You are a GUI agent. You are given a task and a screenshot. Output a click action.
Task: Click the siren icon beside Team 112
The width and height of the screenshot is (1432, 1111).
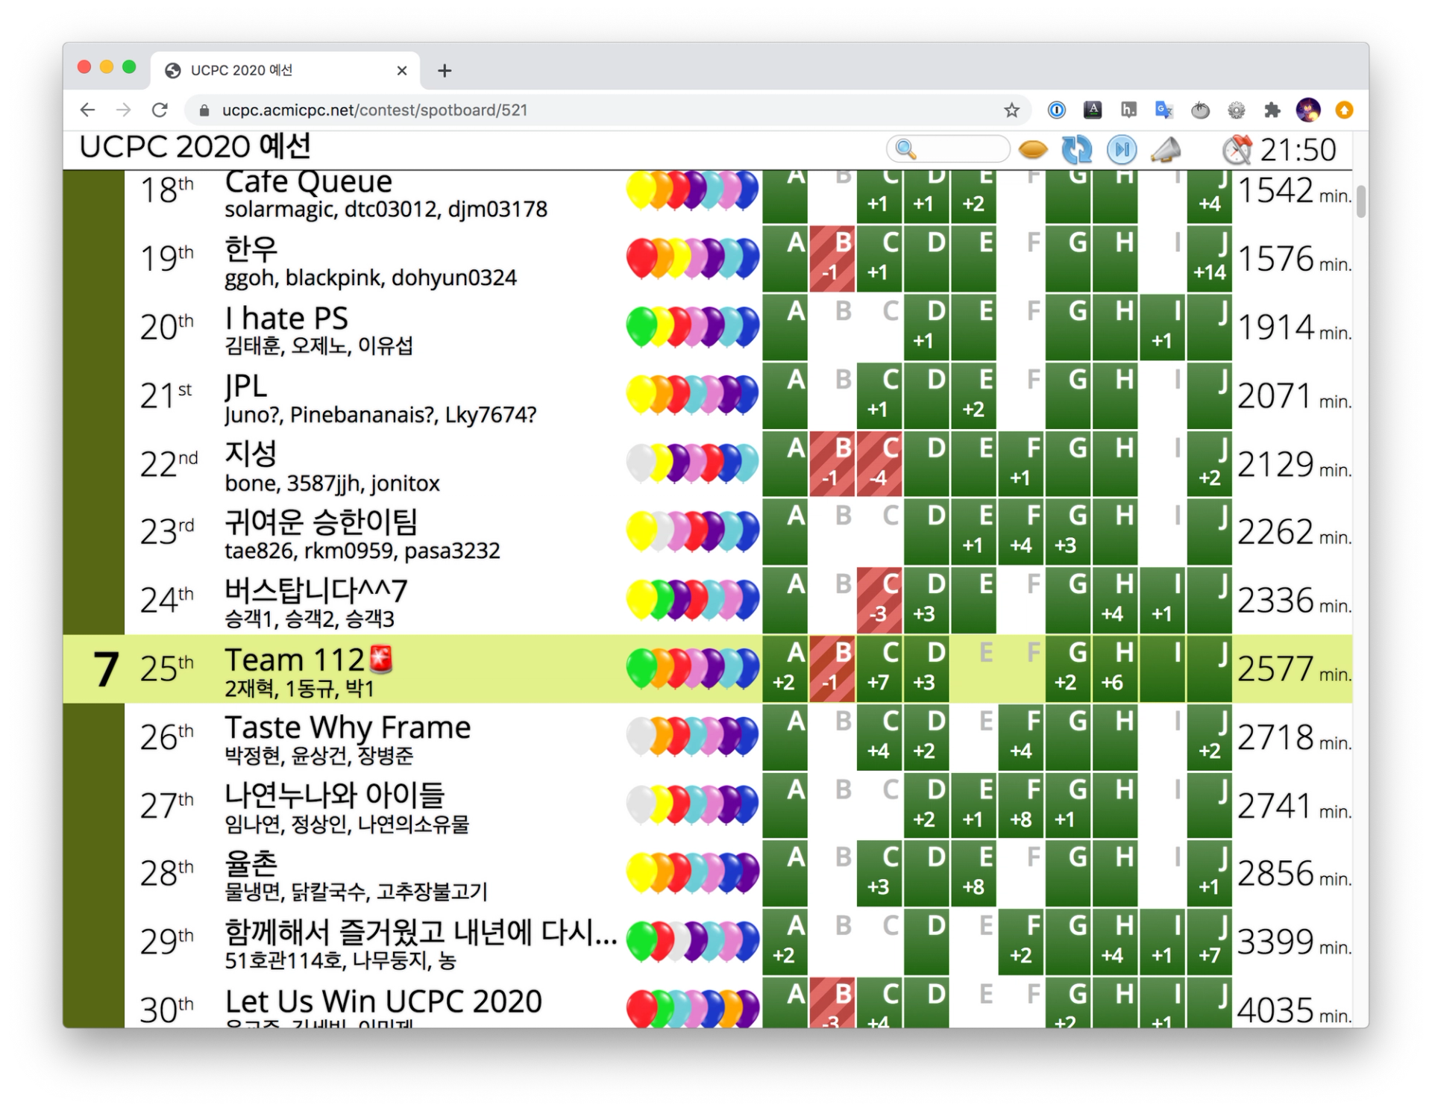click(381, 659)
